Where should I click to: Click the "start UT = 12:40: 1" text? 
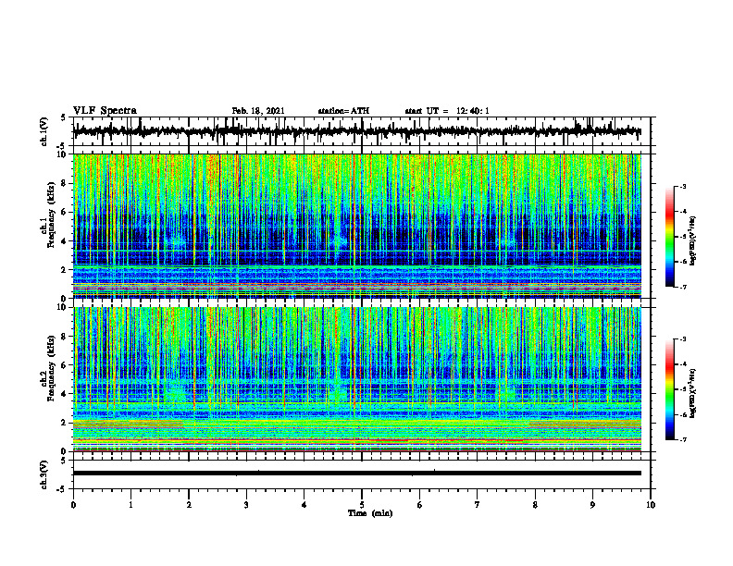pos(447,111)
